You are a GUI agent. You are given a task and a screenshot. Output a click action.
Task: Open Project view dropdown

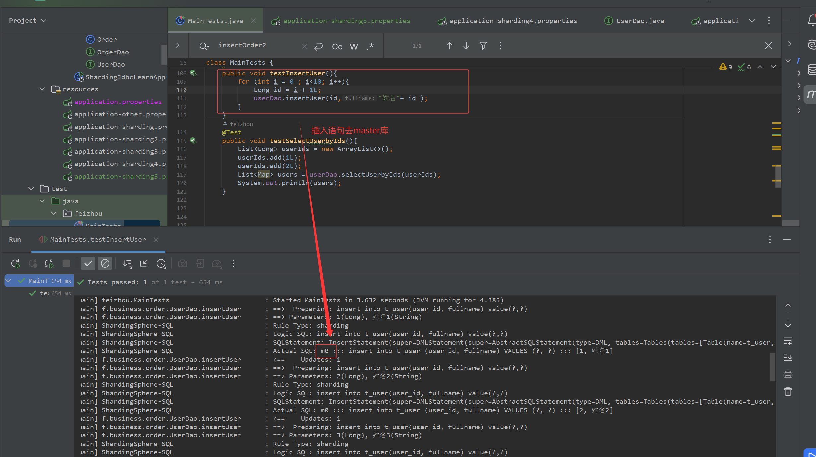28,21
